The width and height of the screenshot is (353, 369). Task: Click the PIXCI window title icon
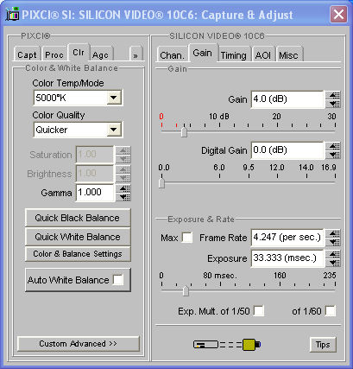13,14
